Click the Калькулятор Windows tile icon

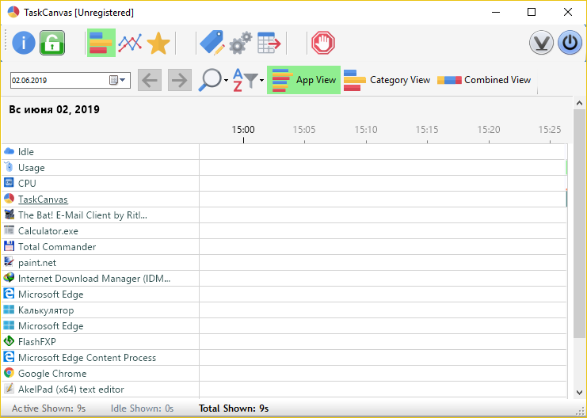9,310
